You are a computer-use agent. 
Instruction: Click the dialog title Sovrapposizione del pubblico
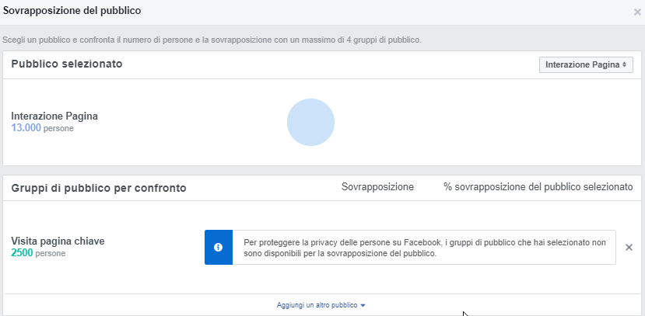coord(72,10)
